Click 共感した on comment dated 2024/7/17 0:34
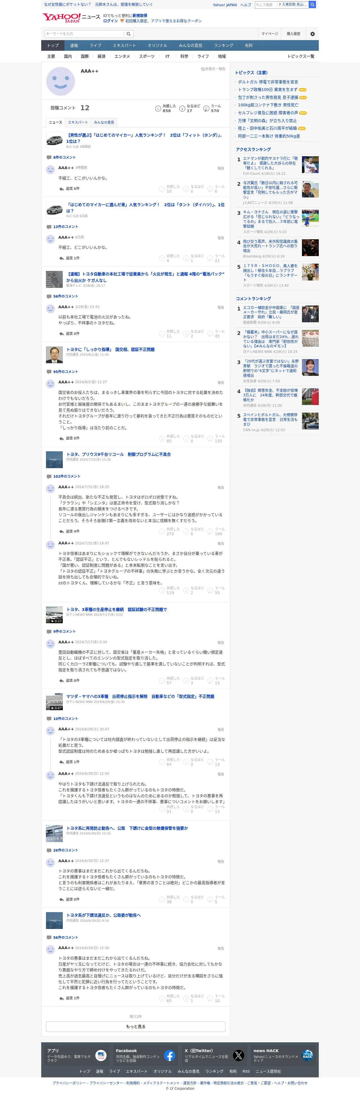The width and height of the screenshot is (360, 1097). [170, 680]
